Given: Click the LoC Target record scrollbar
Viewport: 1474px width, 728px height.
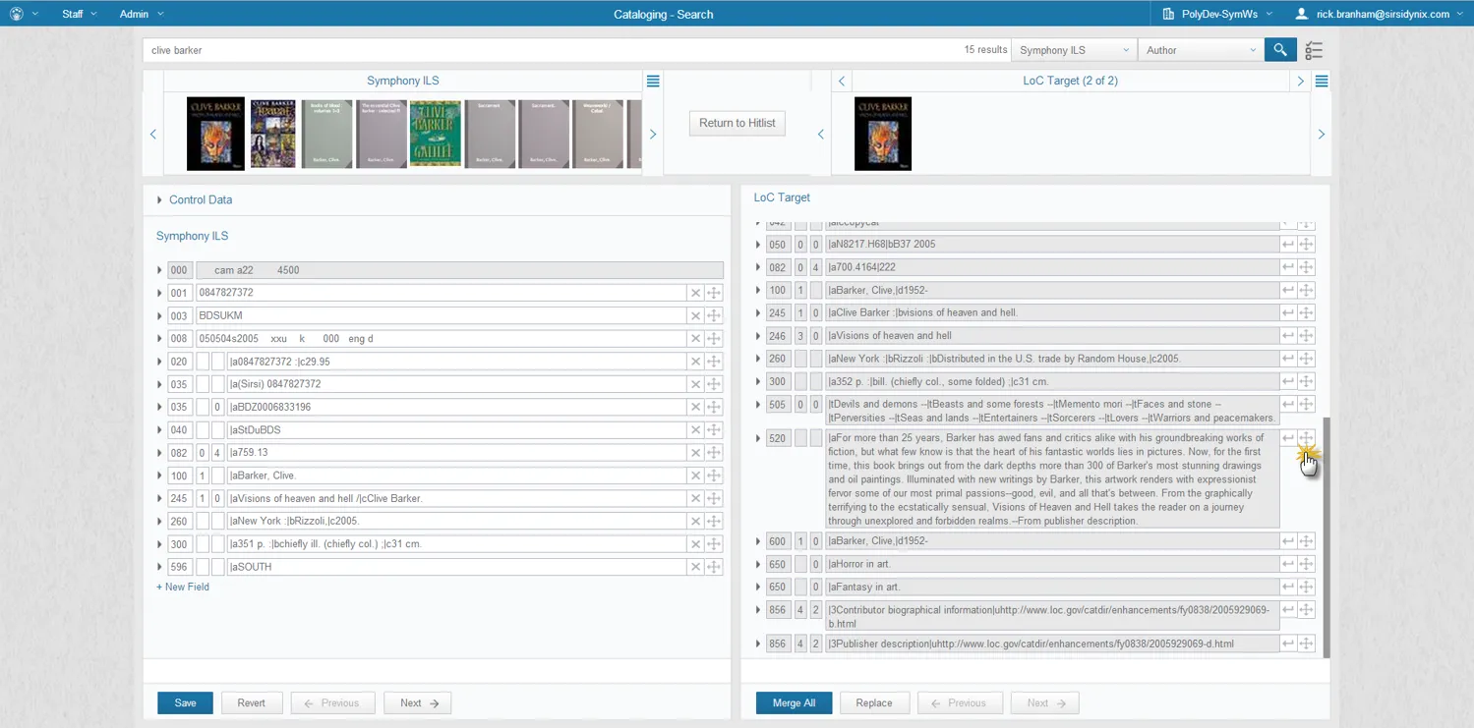Looking at the screenshot, I should [1326, 537].
